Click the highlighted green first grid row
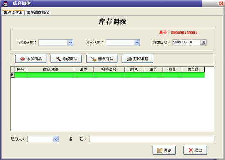 [x=109, y=75]
